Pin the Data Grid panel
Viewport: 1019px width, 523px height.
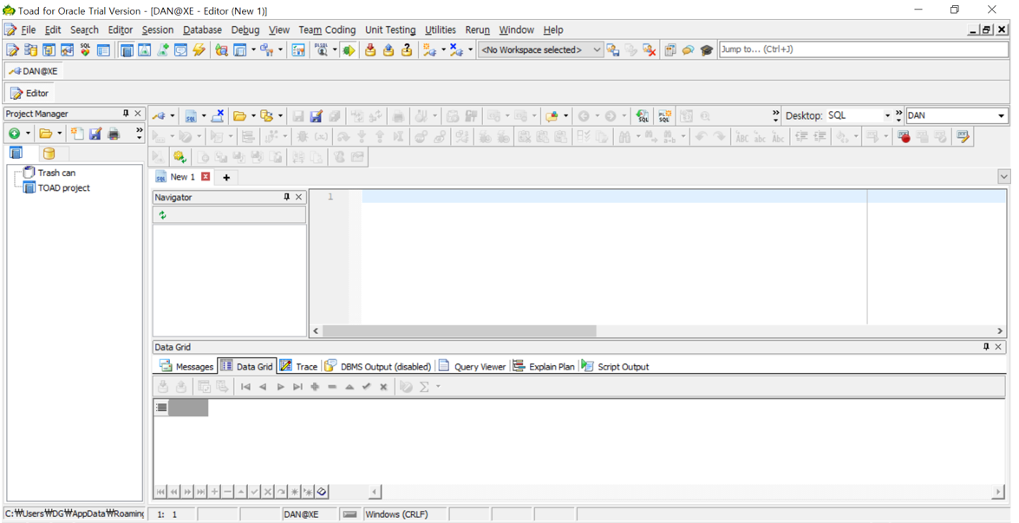point(987,347)
